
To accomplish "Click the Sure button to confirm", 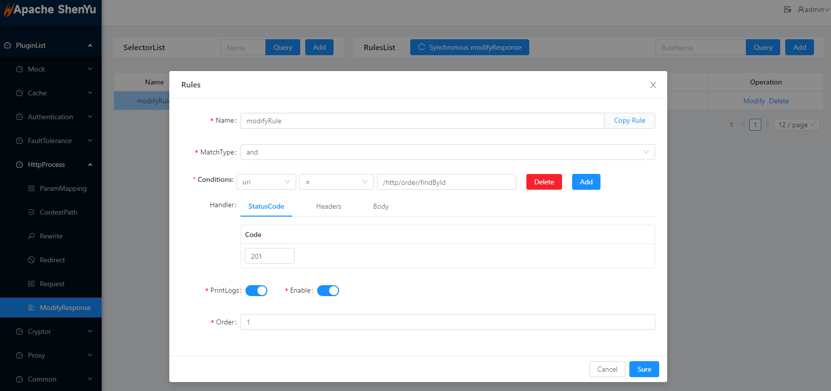I will tap(644, 369).
